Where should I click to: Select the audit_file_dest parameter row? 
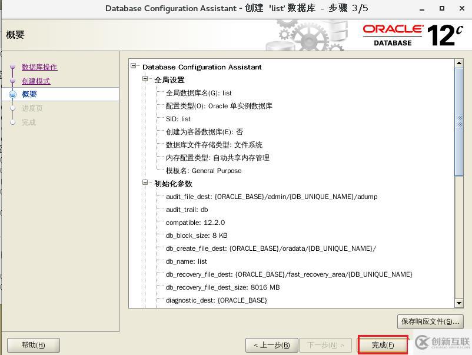point(271,197)
